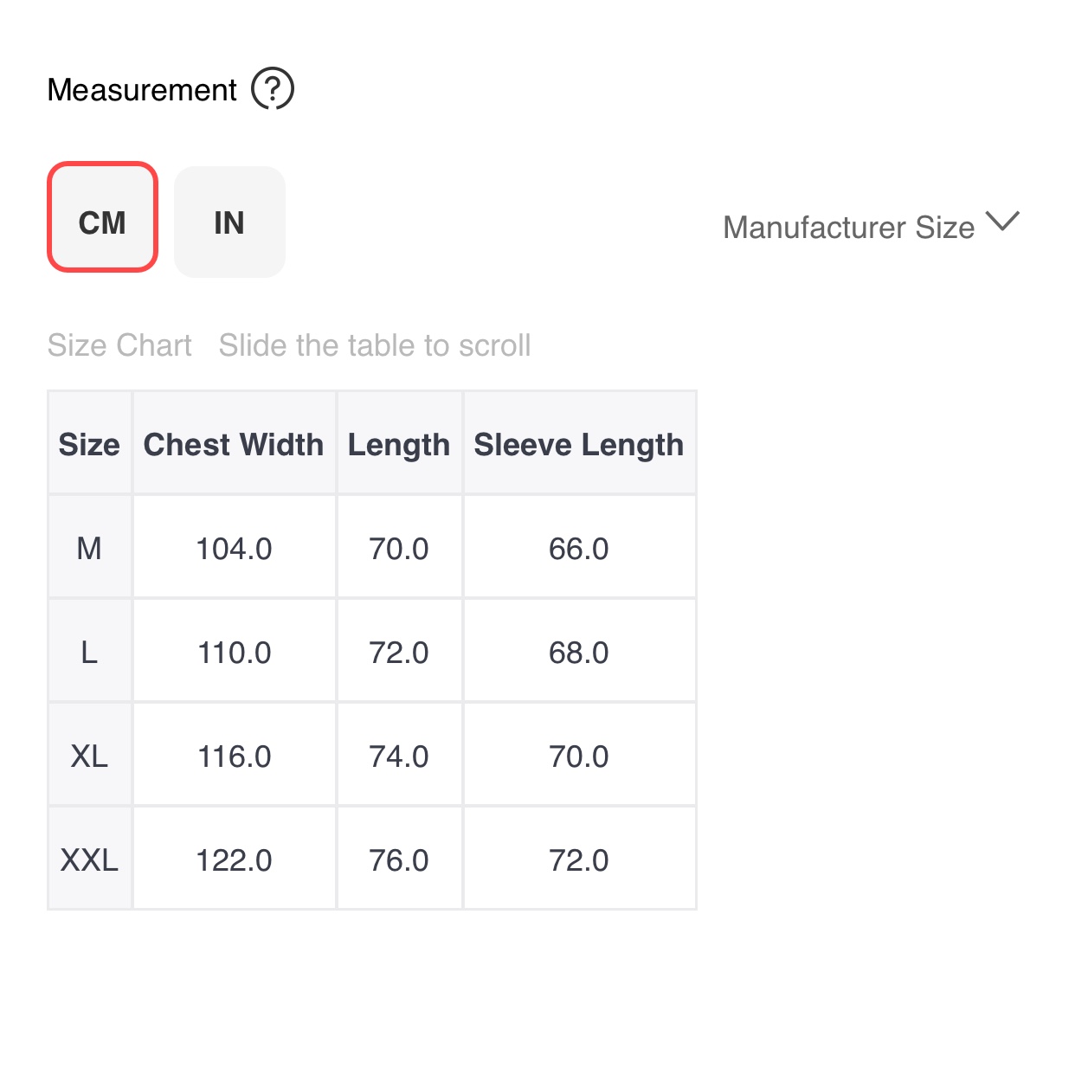Click the Size column header
This screenshot has height=1075, width=1075.
pos(89,444)
